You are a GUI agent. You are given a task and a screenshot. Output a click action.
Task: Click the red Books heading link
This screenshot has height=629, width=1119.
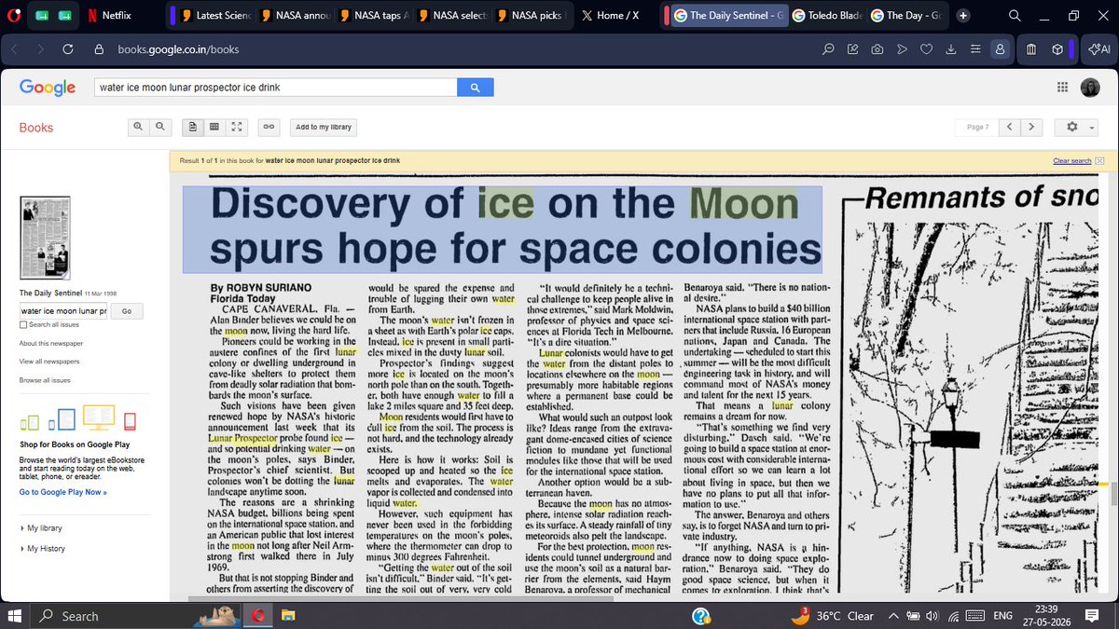36,128
